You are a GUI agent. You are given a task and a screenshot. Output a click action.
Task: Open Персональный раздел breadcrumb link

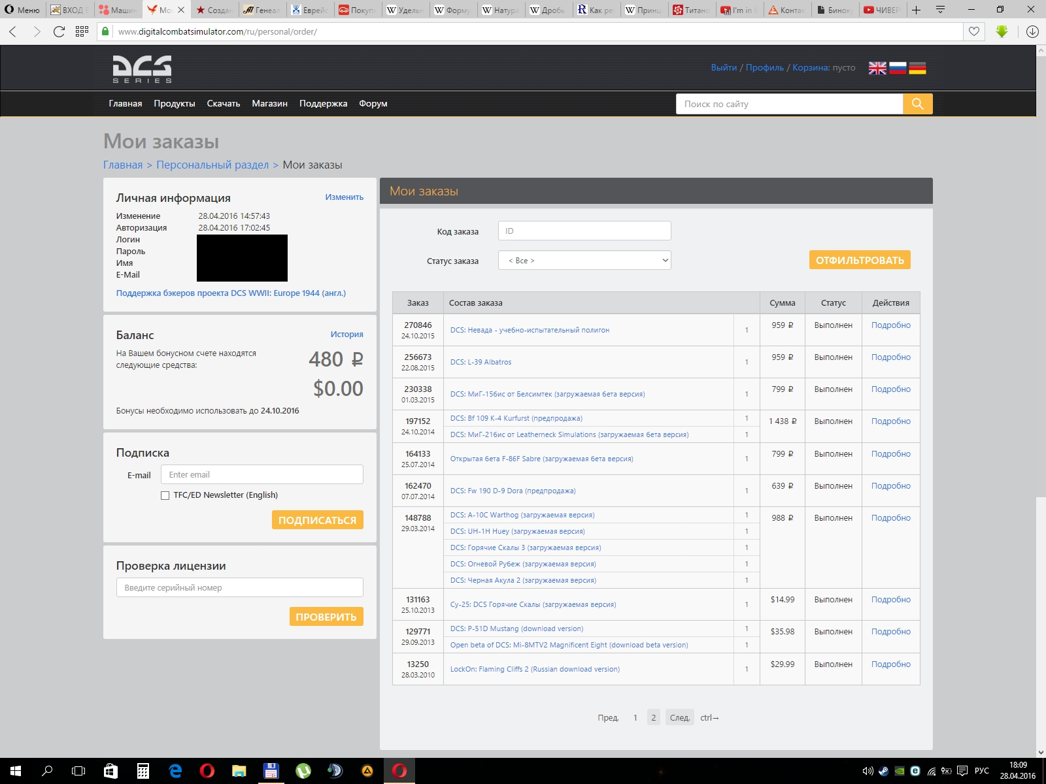[212, 165]
